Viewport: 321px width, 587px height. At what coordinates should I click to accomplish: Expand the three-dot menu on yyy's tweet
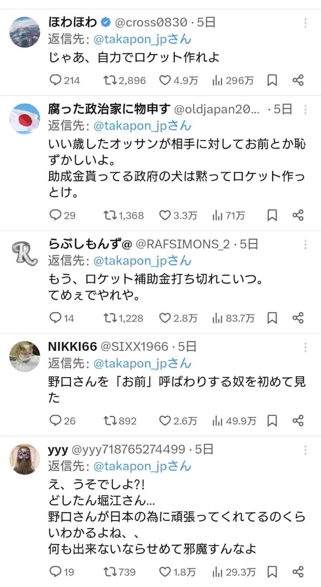305,450
